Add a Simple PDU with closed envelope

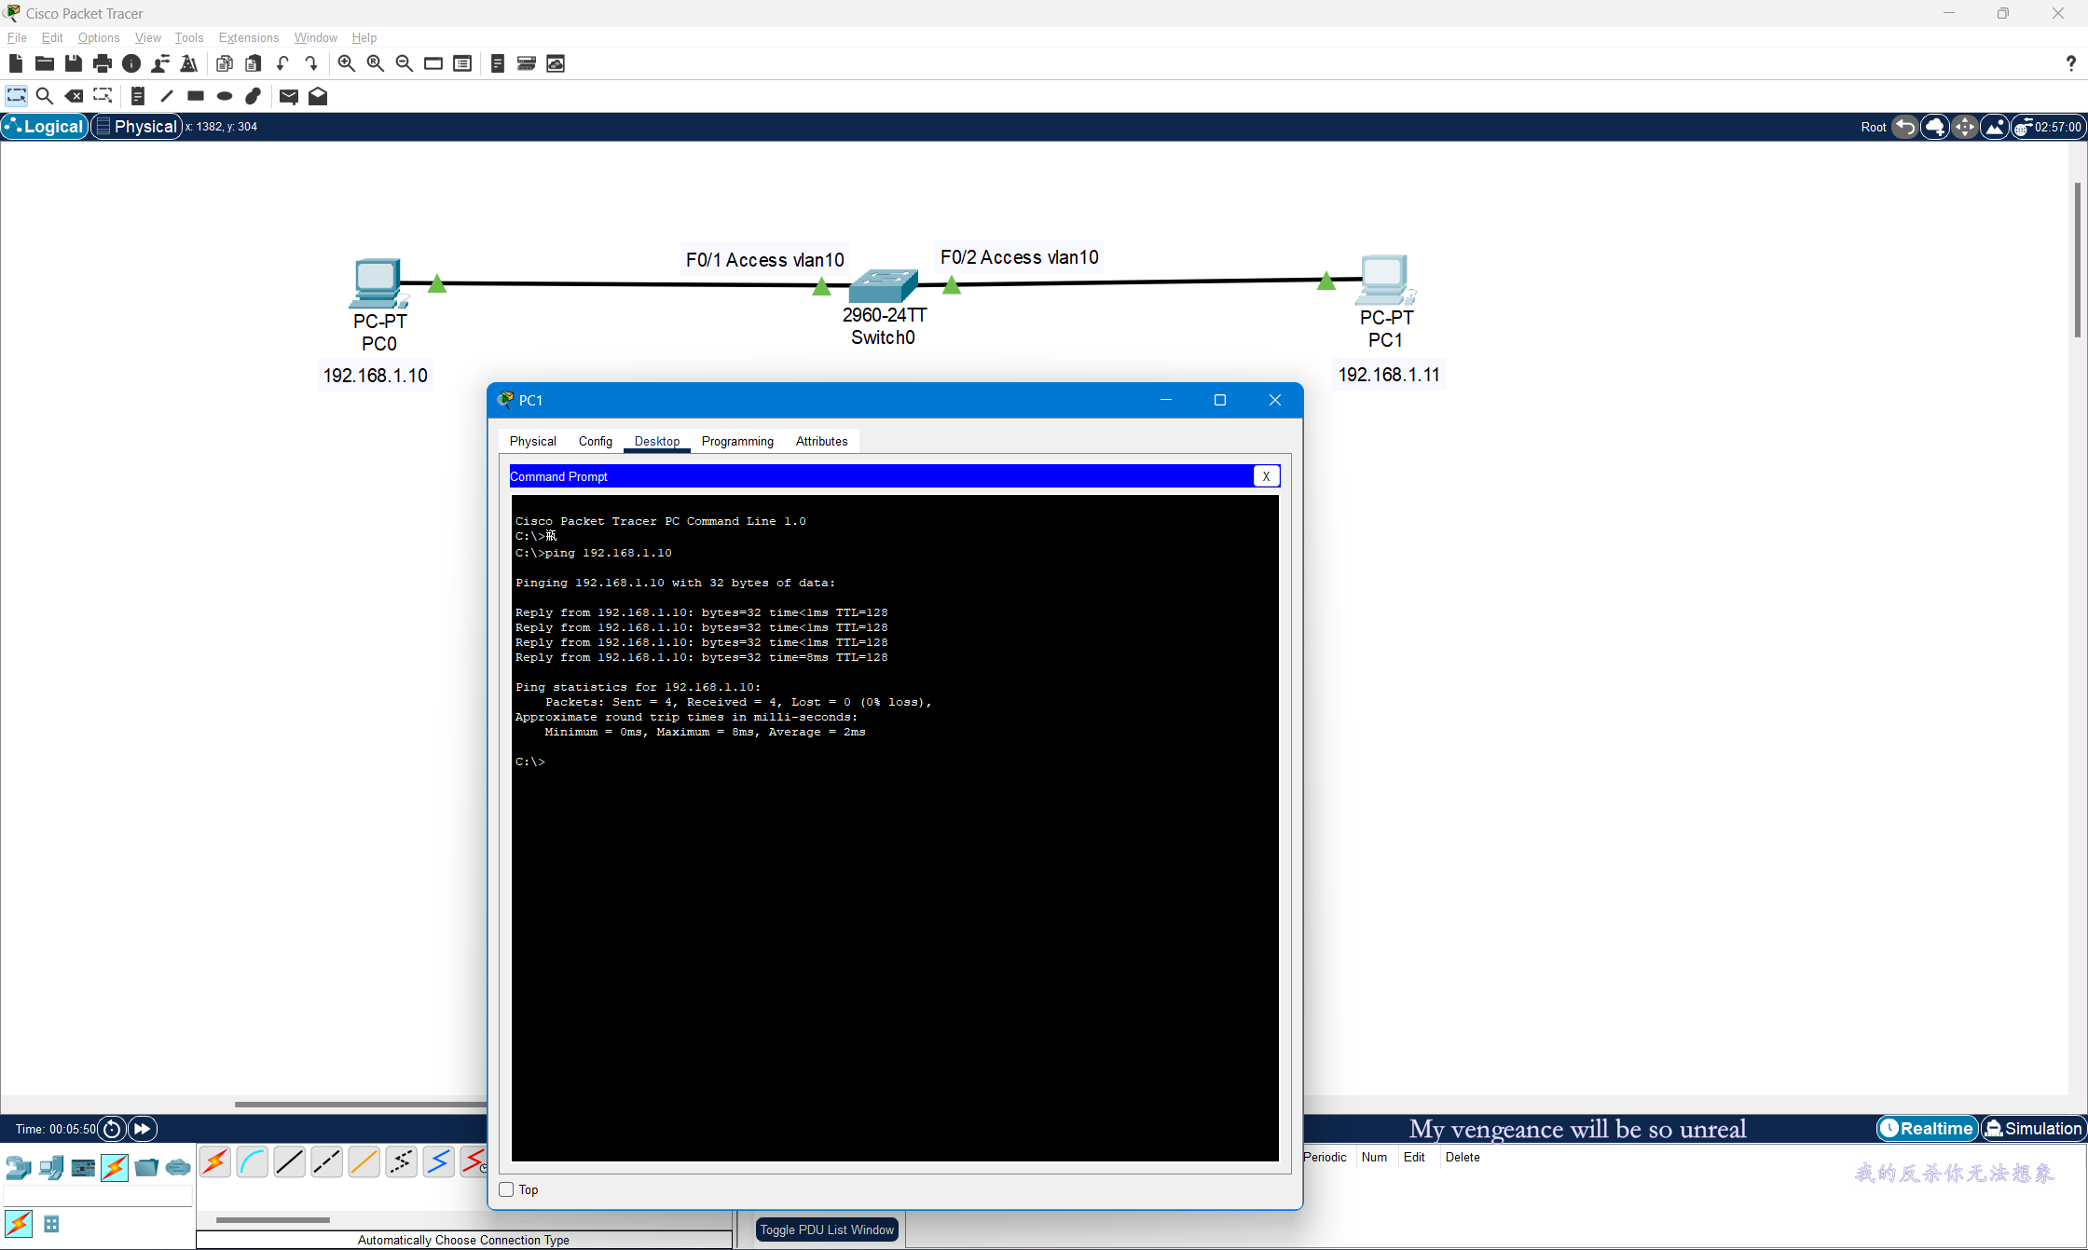(x=289, y=96)
